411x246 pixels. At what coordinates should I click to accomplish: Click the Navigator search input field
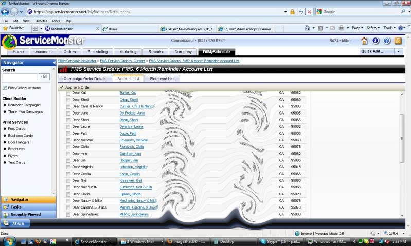(20, 77)
